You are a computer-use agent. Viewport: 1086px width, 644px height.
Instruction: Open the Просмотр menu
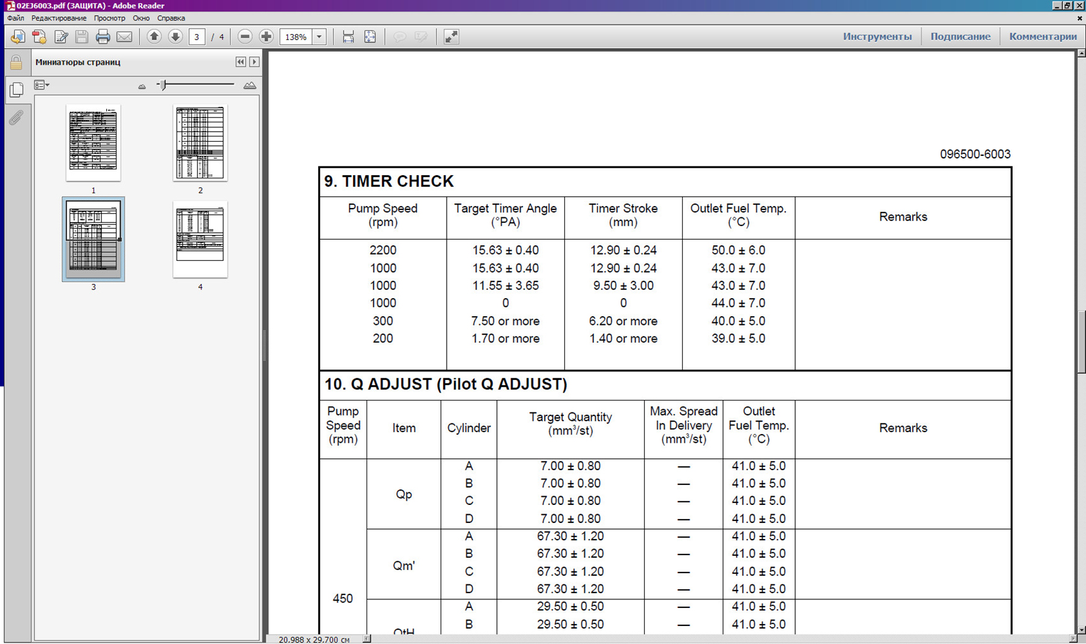point(109,19)
